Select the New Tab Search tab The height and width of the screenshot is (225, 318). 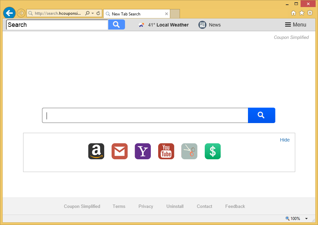tap(136, 14)
